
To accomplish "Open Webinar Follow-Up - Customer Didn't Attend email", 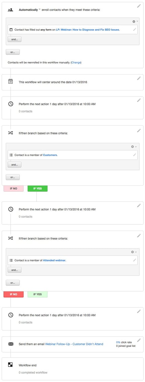I will 74,344.
